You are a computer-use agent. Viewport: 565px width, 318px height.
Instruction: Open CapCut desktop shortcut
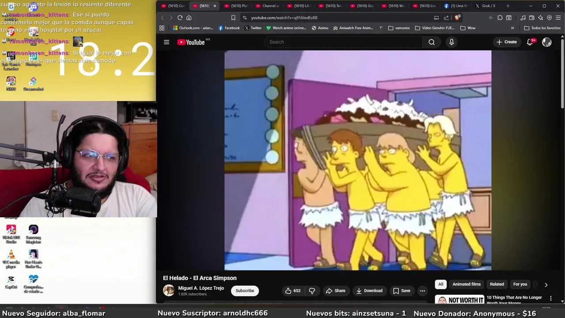pos(11,282)
